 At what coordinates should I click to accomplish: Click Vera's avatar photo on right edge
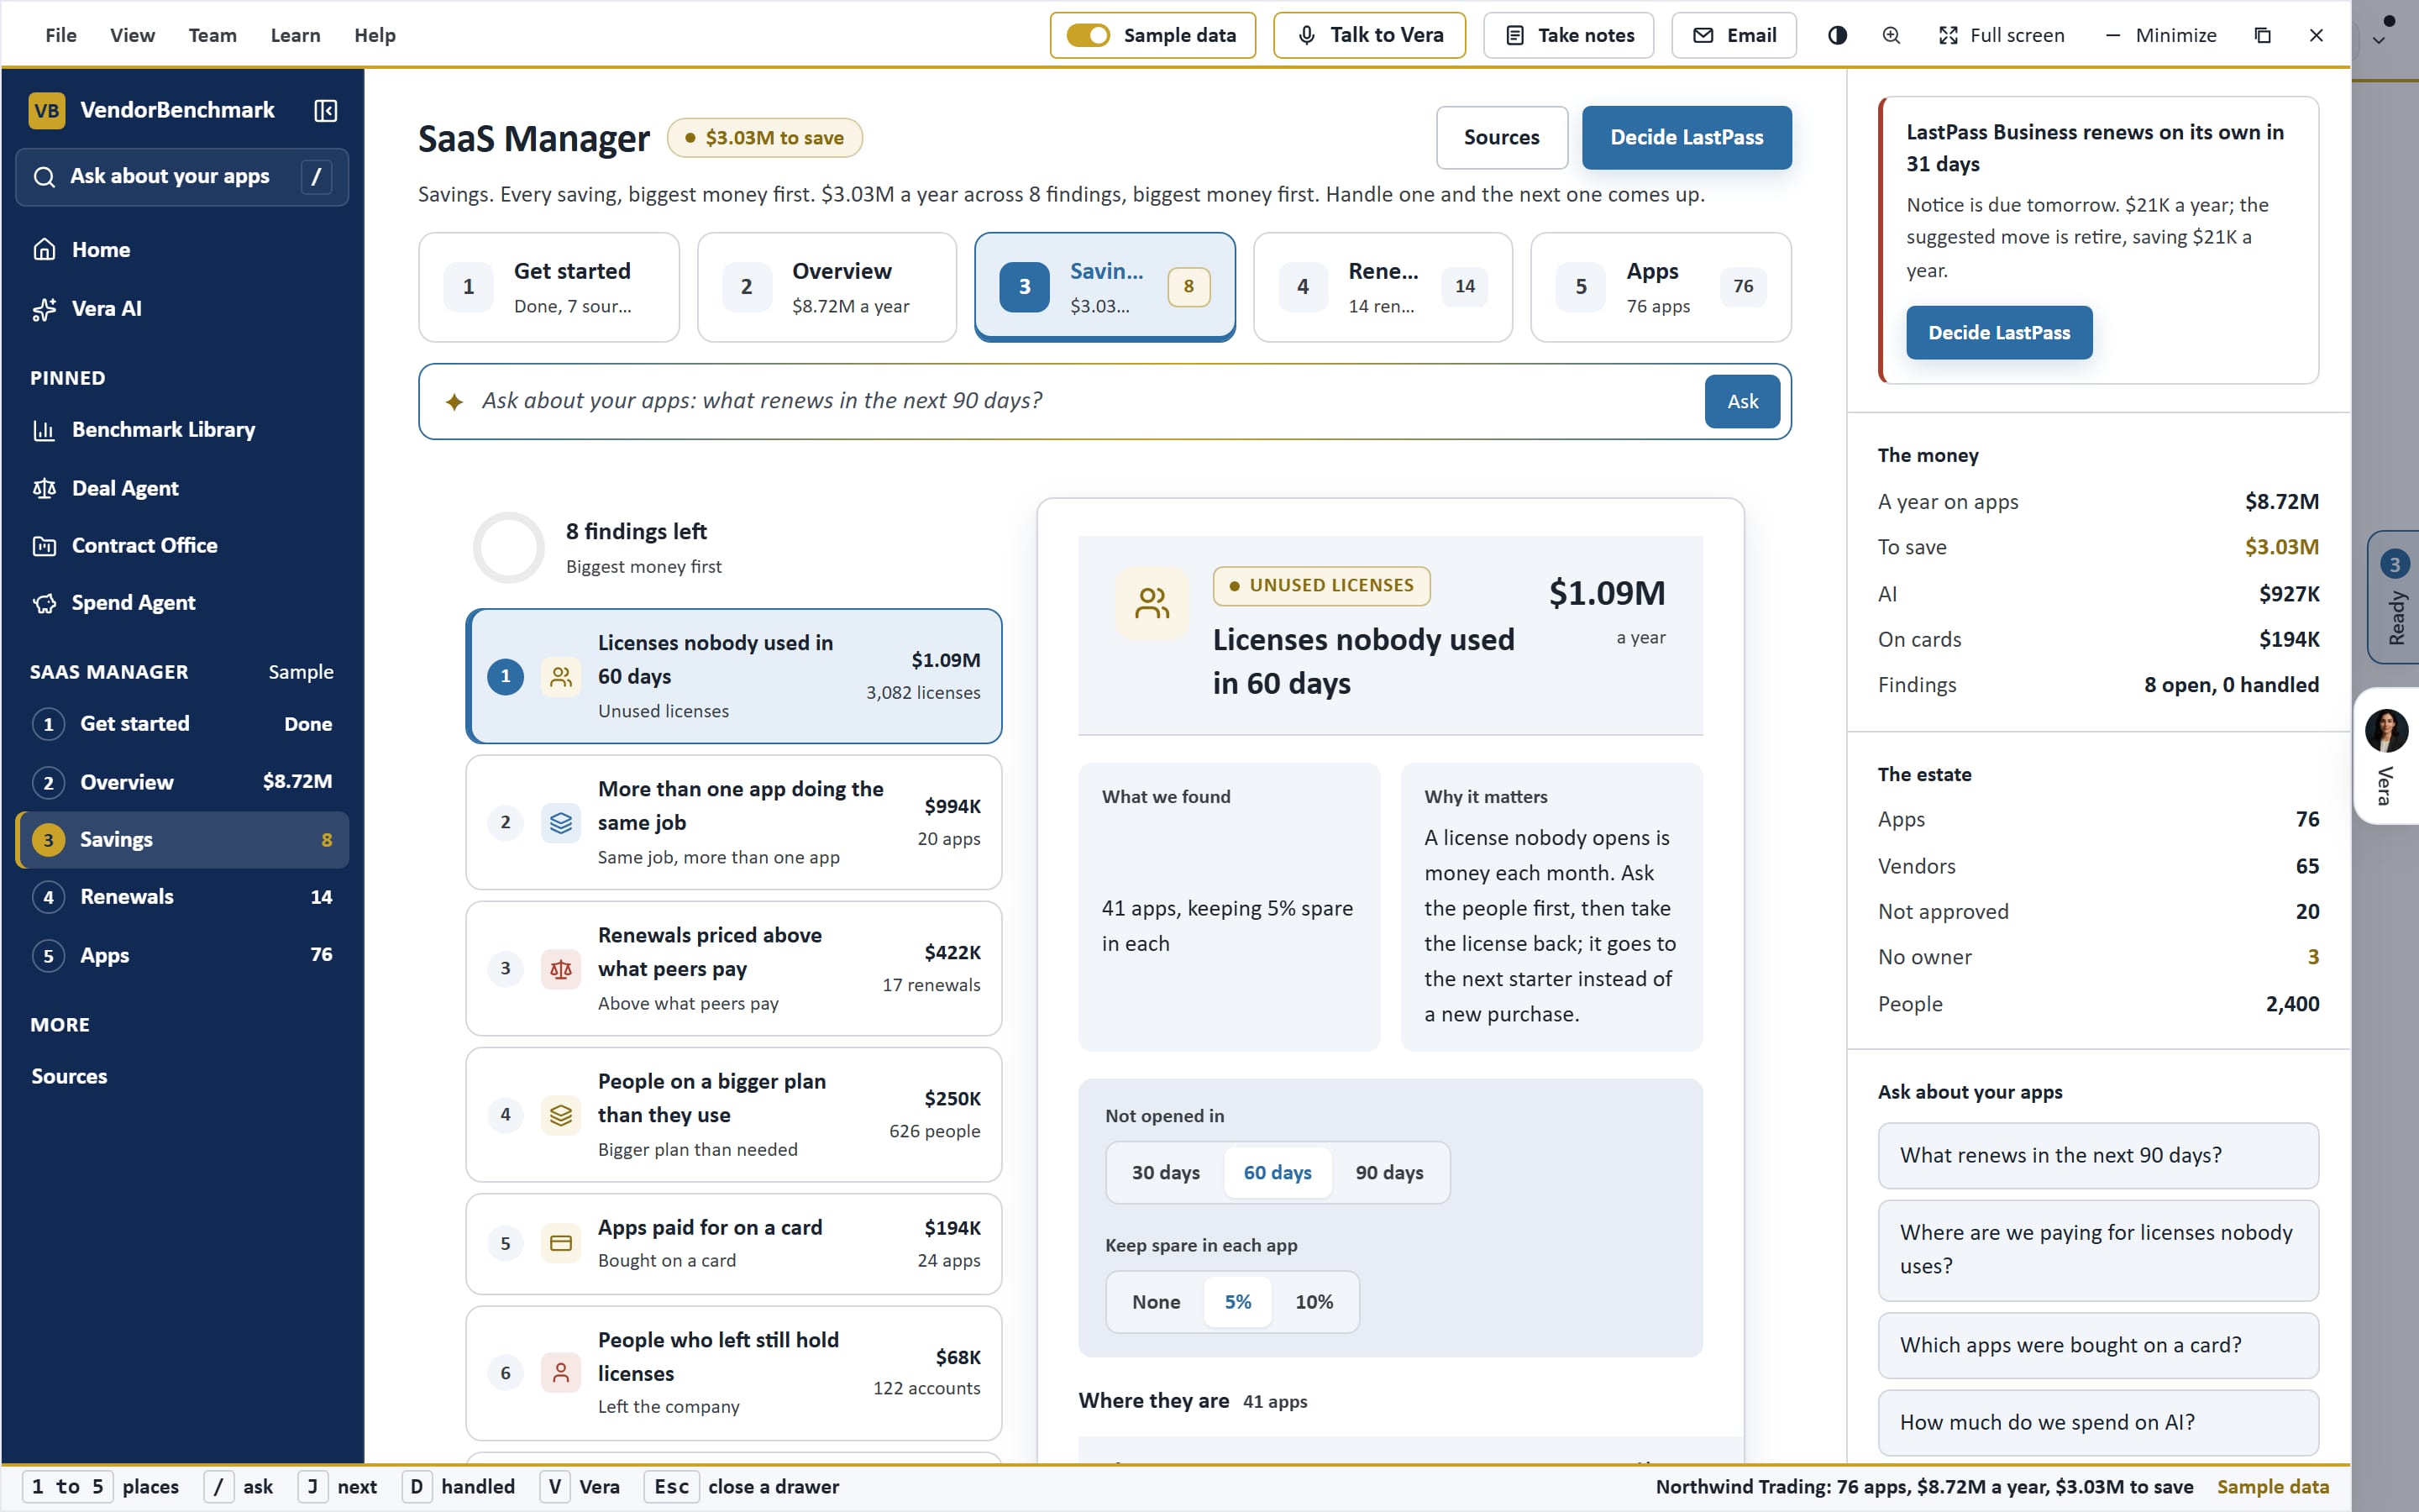pos(2386,730)
